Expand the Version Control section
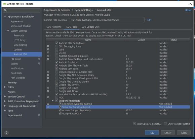Image resolution: width=195 pixels, height=139 pixels. click(x=5, y=96)
